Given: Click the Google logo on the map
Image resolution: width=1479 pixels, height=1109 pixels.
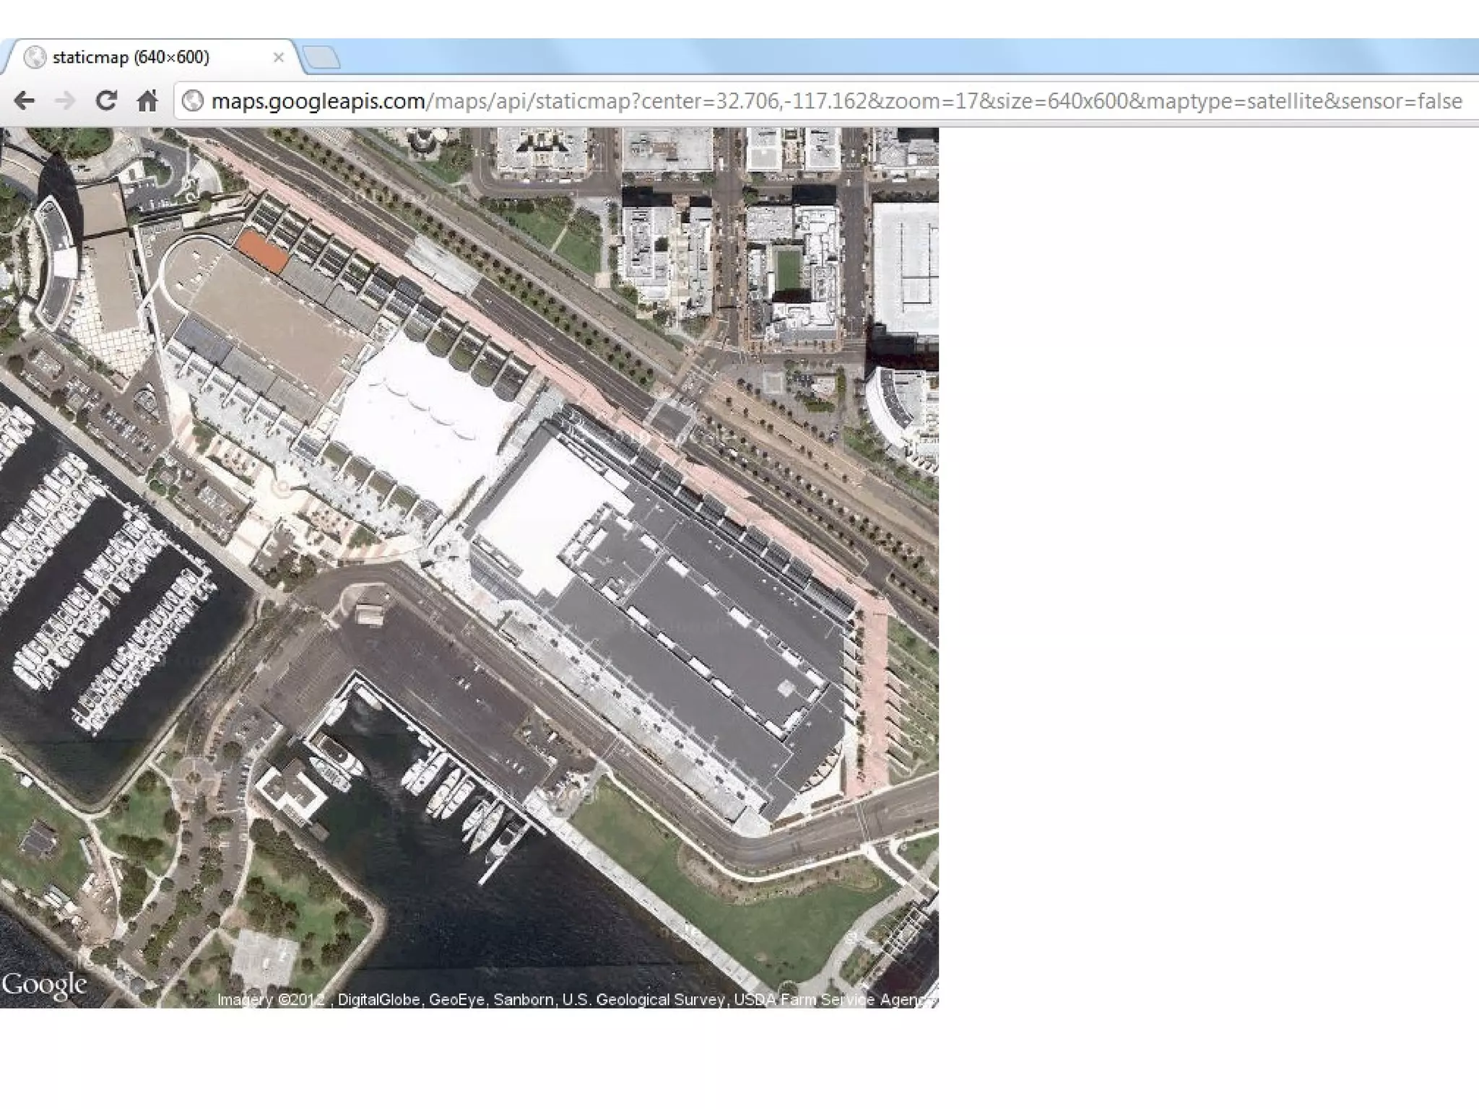Looking at the screenshot, I should [45, 985].
